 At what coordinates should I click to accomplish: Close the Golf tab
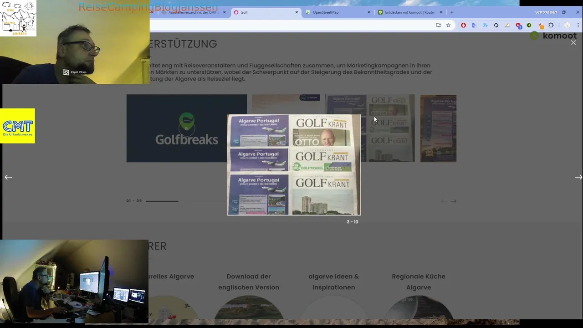coord(297,12)
